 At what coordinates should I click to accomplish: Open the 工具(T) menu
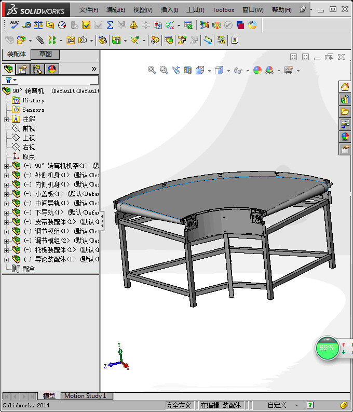pos(195,10)
